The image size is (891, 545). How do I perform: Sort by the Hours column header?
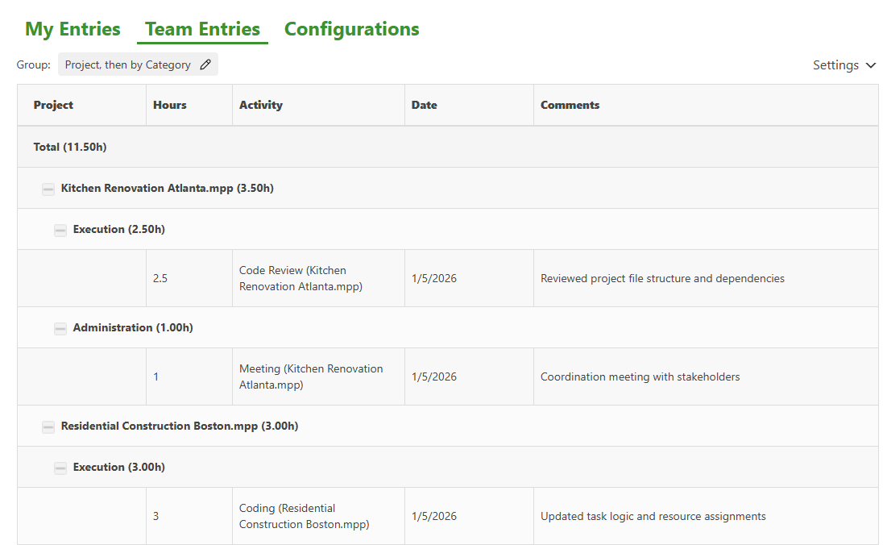pos(169,105)
